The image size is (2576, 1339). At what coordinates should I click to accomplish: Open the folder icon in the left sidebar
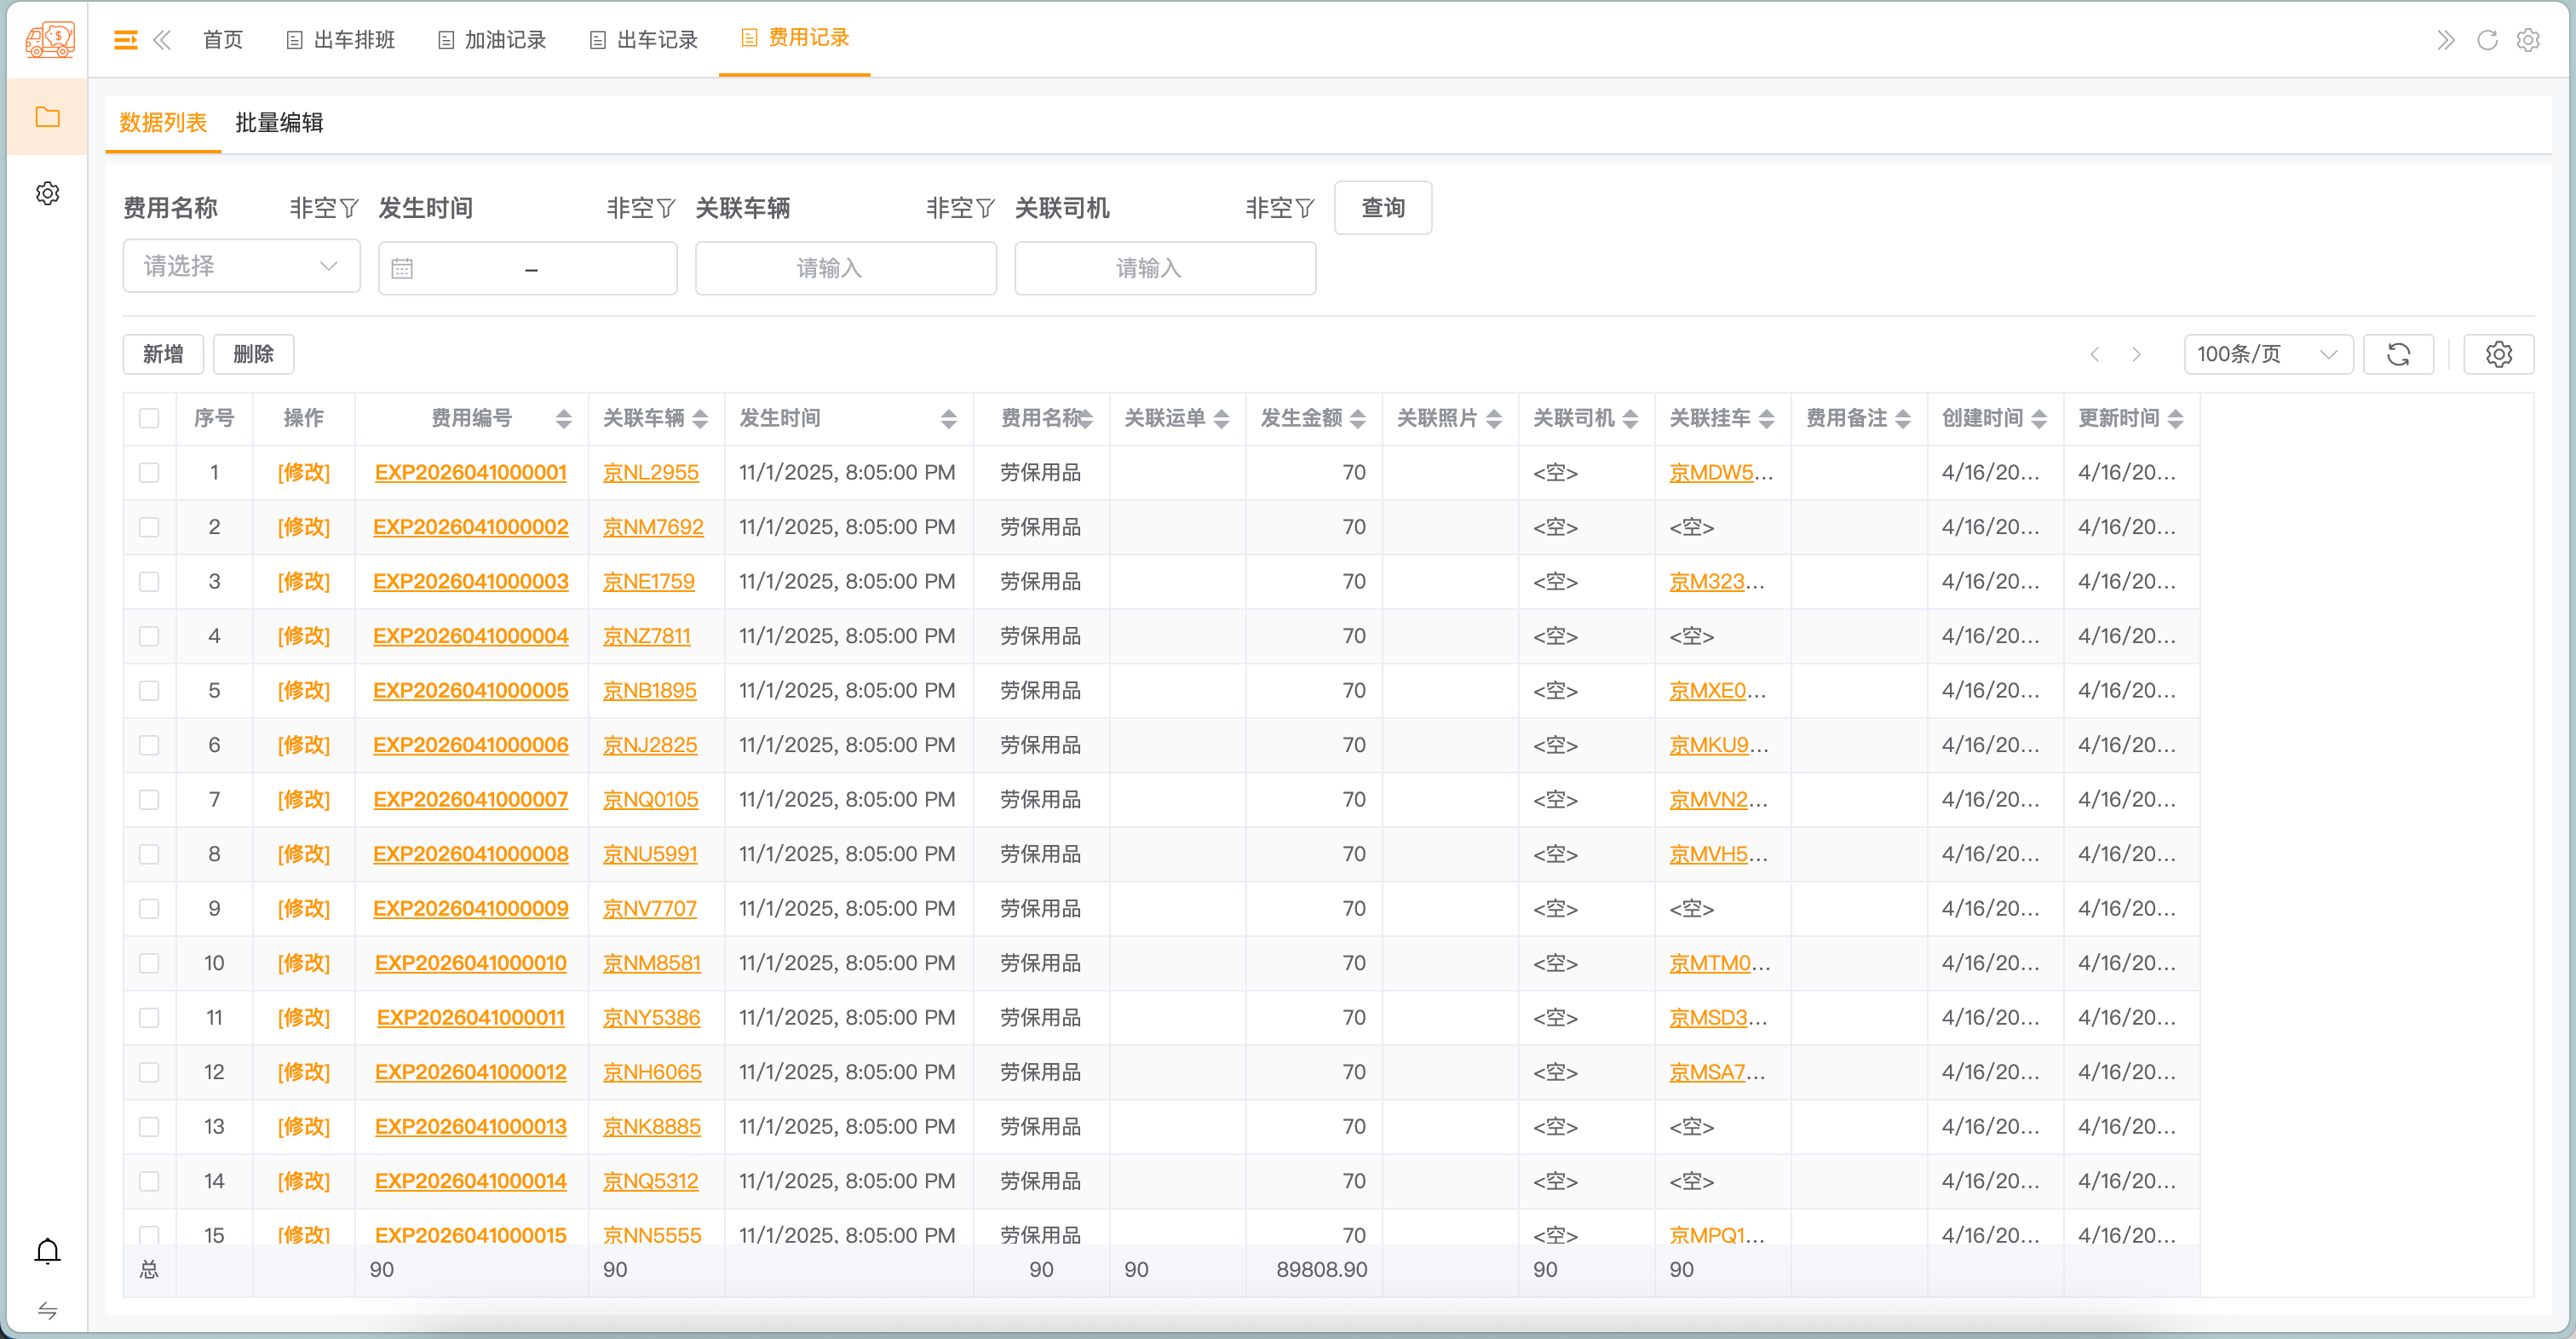coord(46,116)
